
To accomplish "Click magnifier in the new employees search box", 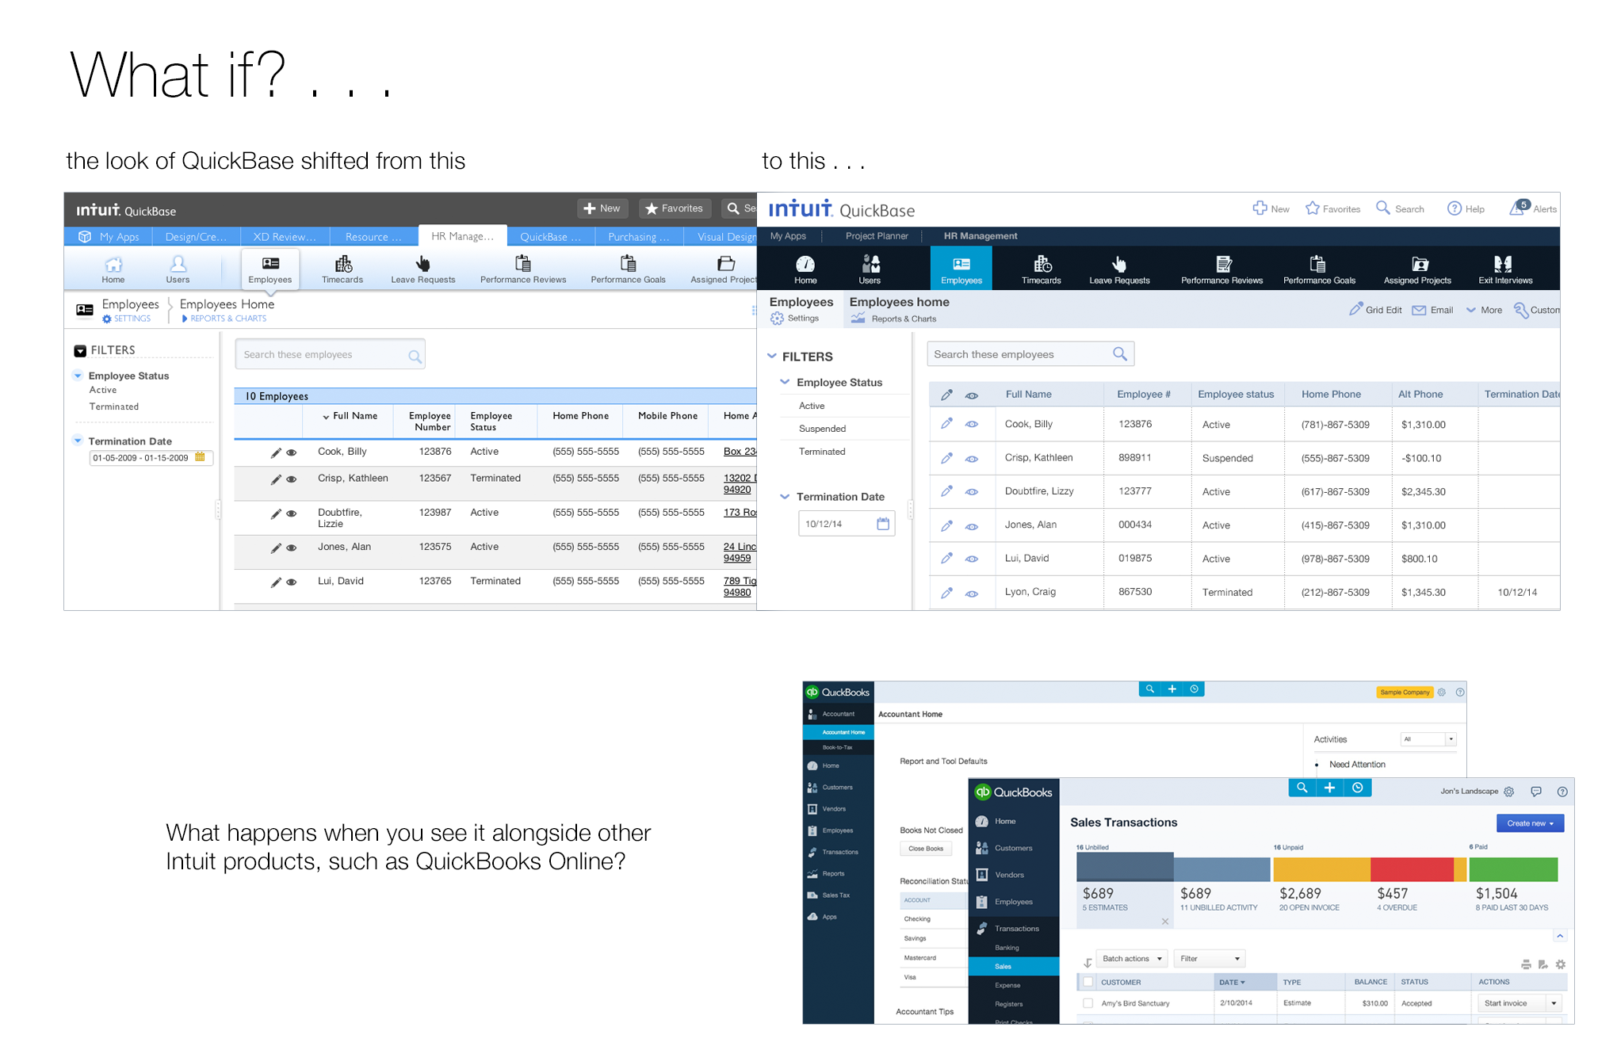I will click(x=1120, y=353).
